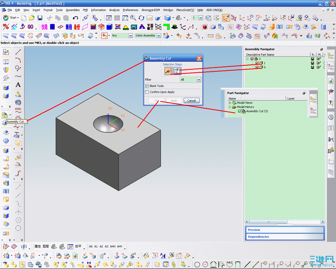
Task: Click the Layer column header
Action: [297, 99]
